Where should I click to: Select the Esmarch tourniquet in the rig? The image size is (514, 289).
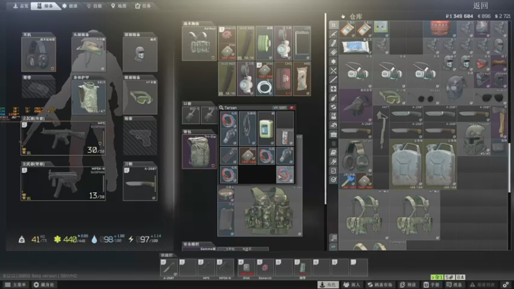(227, 35)
